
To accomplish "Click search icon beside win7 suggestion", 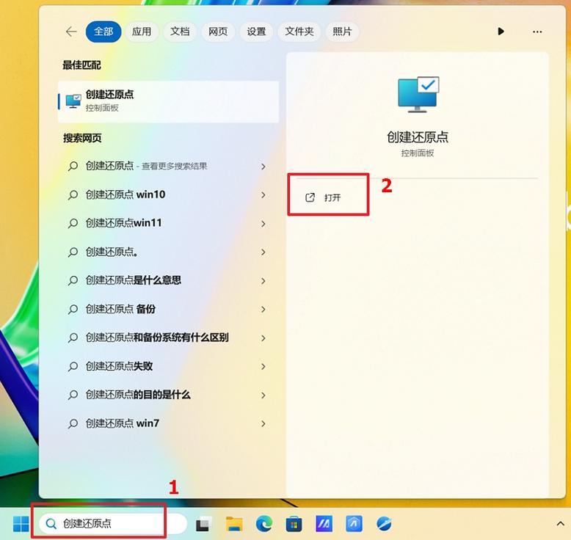I will (73, 424).
